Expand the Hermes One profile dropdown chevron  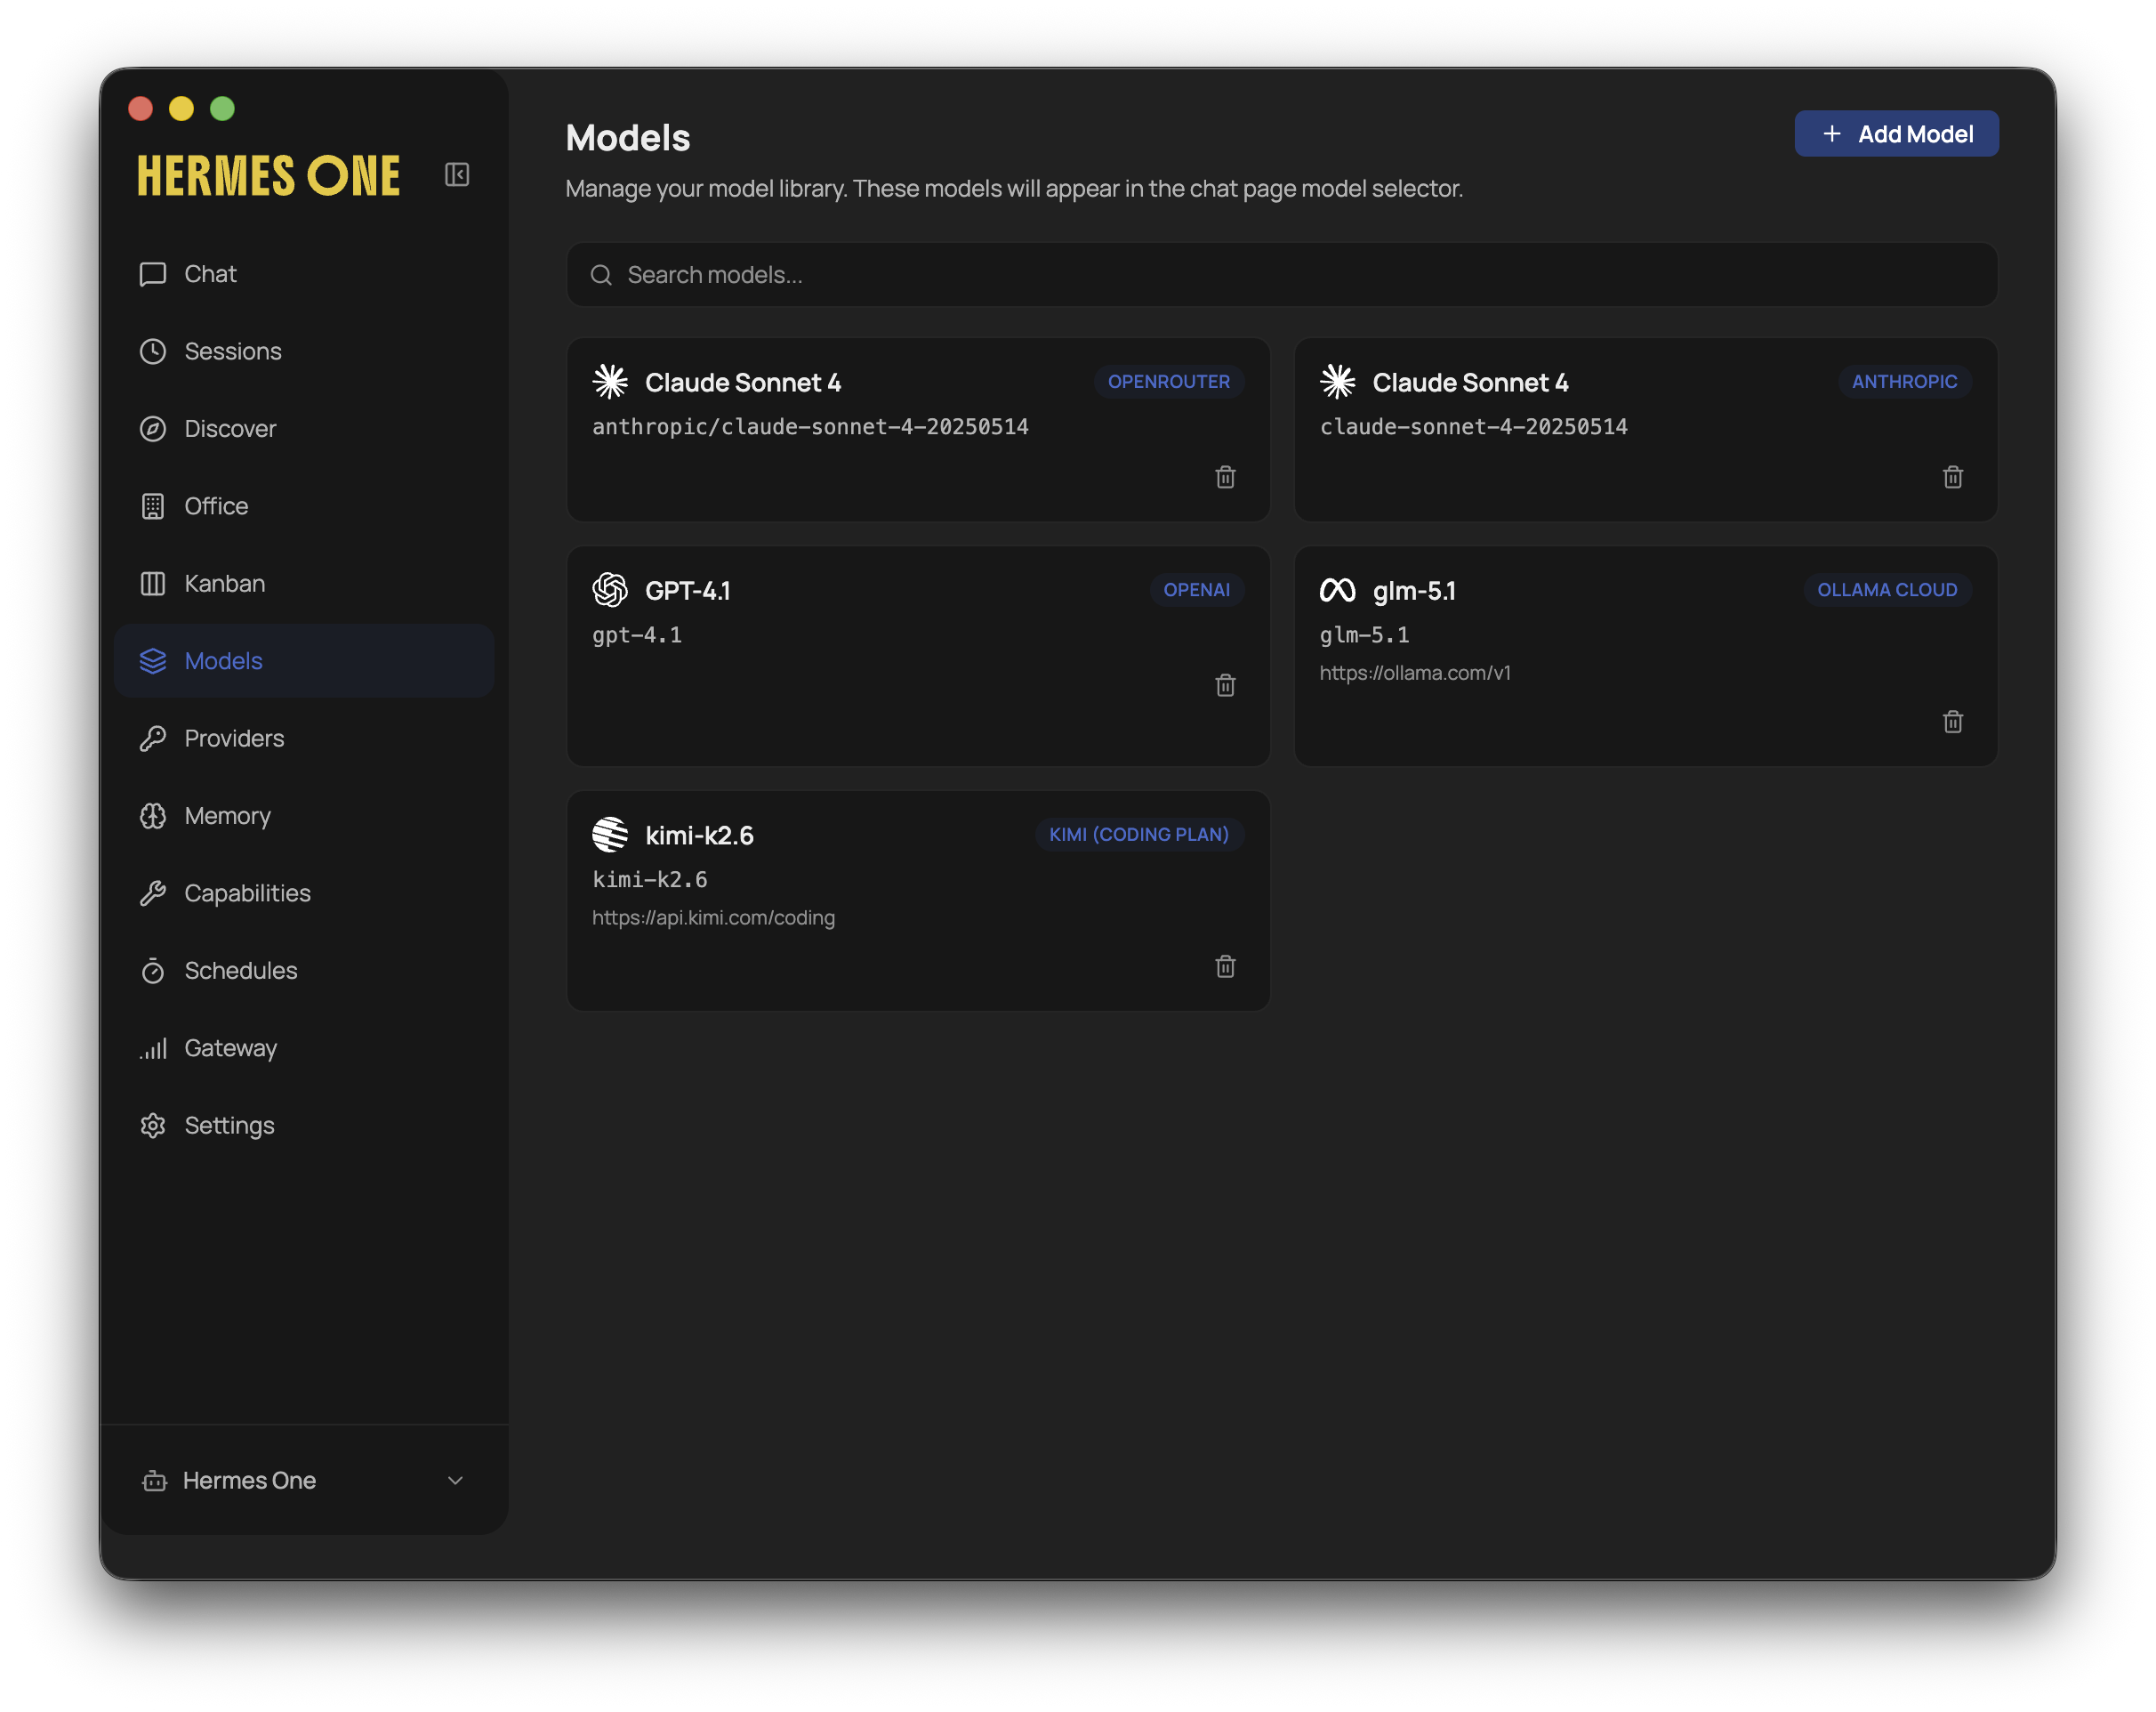(455, 1481)
